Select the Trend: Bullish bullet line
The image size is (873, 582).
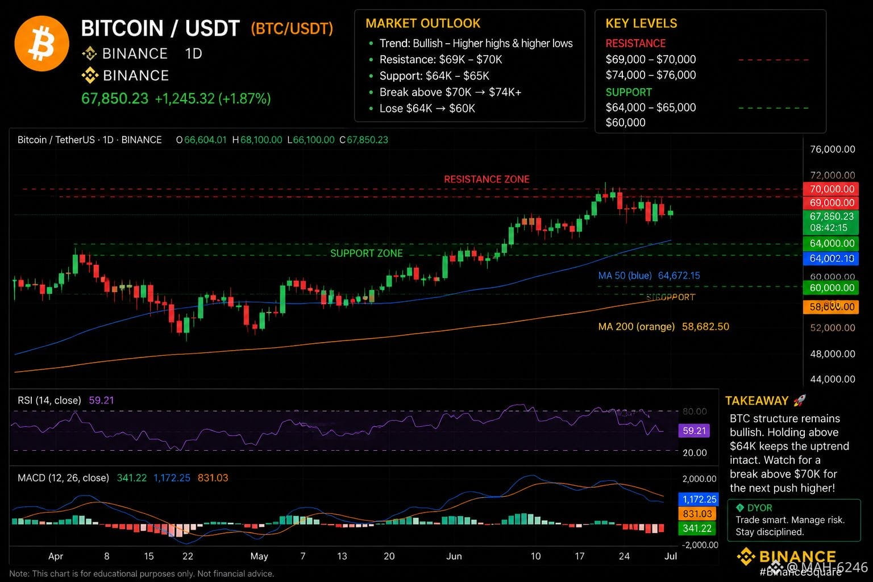click(x=476, y=43)
